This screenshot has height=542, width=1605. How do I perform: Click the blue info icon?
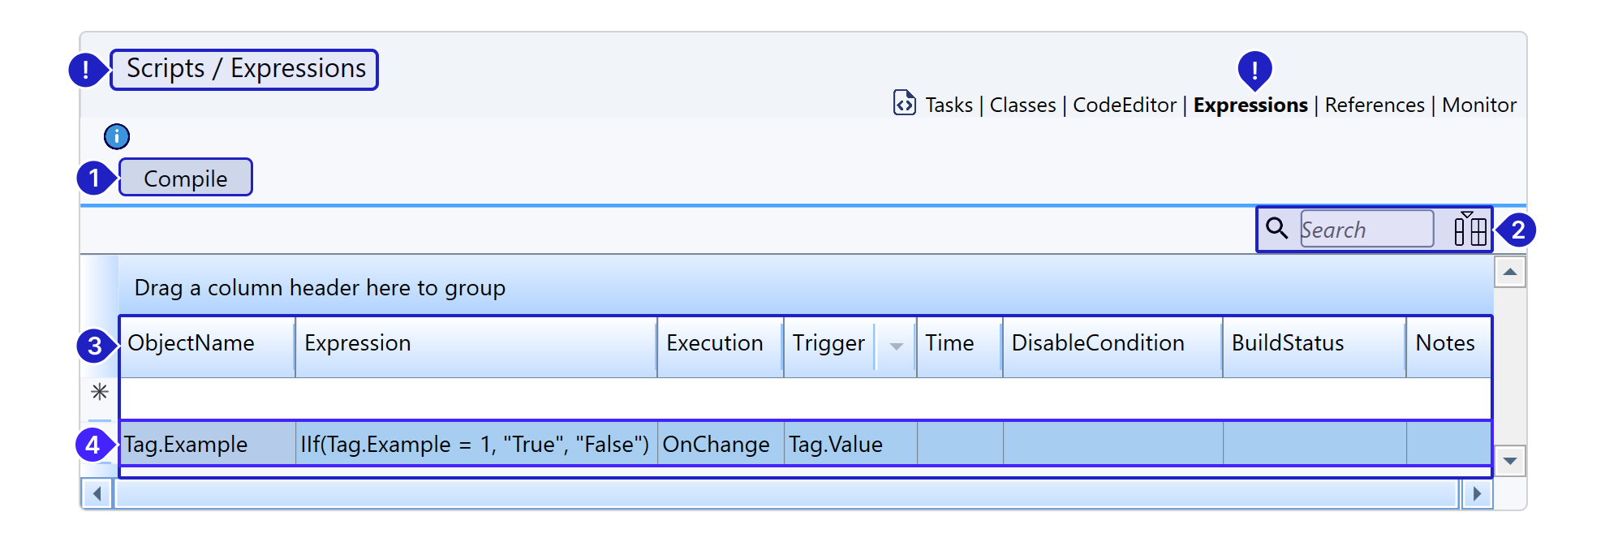pos(117,136)
